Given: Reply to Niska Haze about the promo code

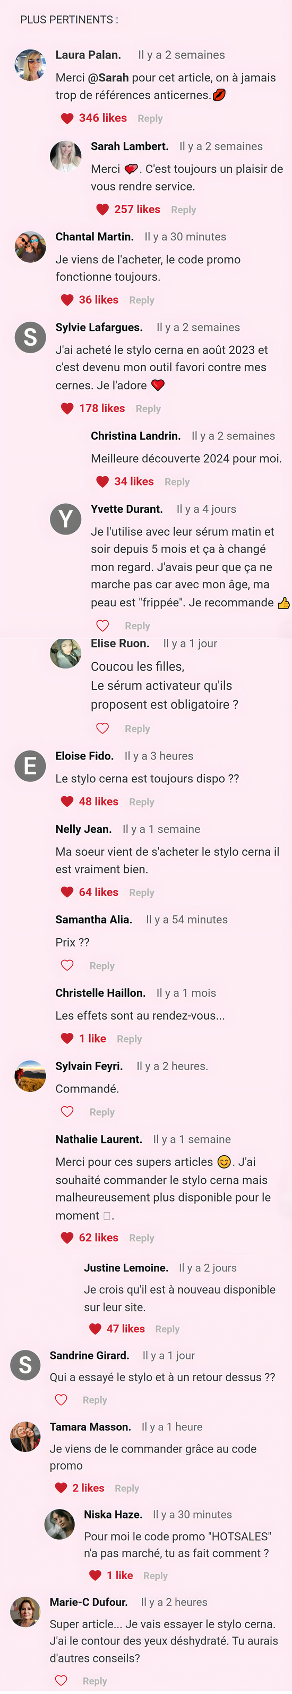Looking at the screenshot, I should [156, 1575].
